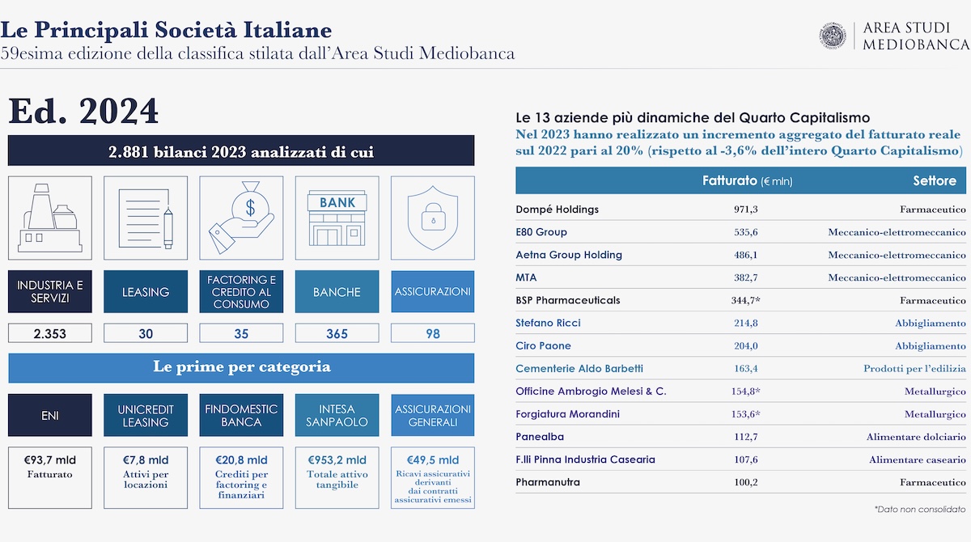Click the 'Dompé Holdings' row name
971x542 pixels.
coord(557,210)
